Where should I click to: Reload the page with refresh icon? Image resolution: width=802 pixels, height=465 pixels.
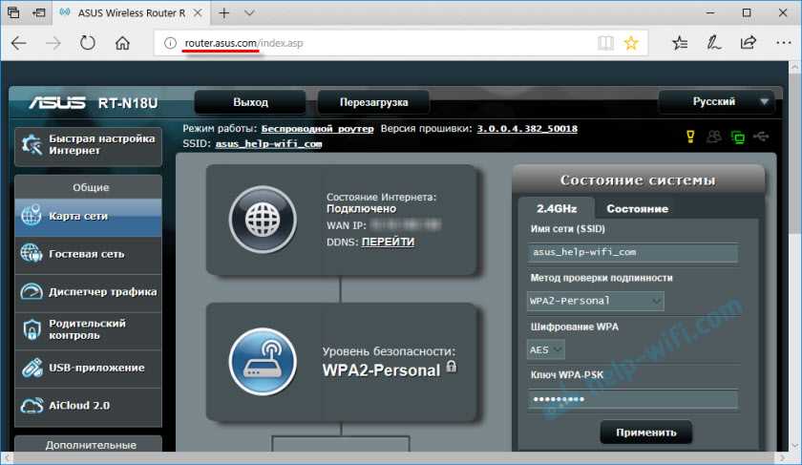point(88,43)
